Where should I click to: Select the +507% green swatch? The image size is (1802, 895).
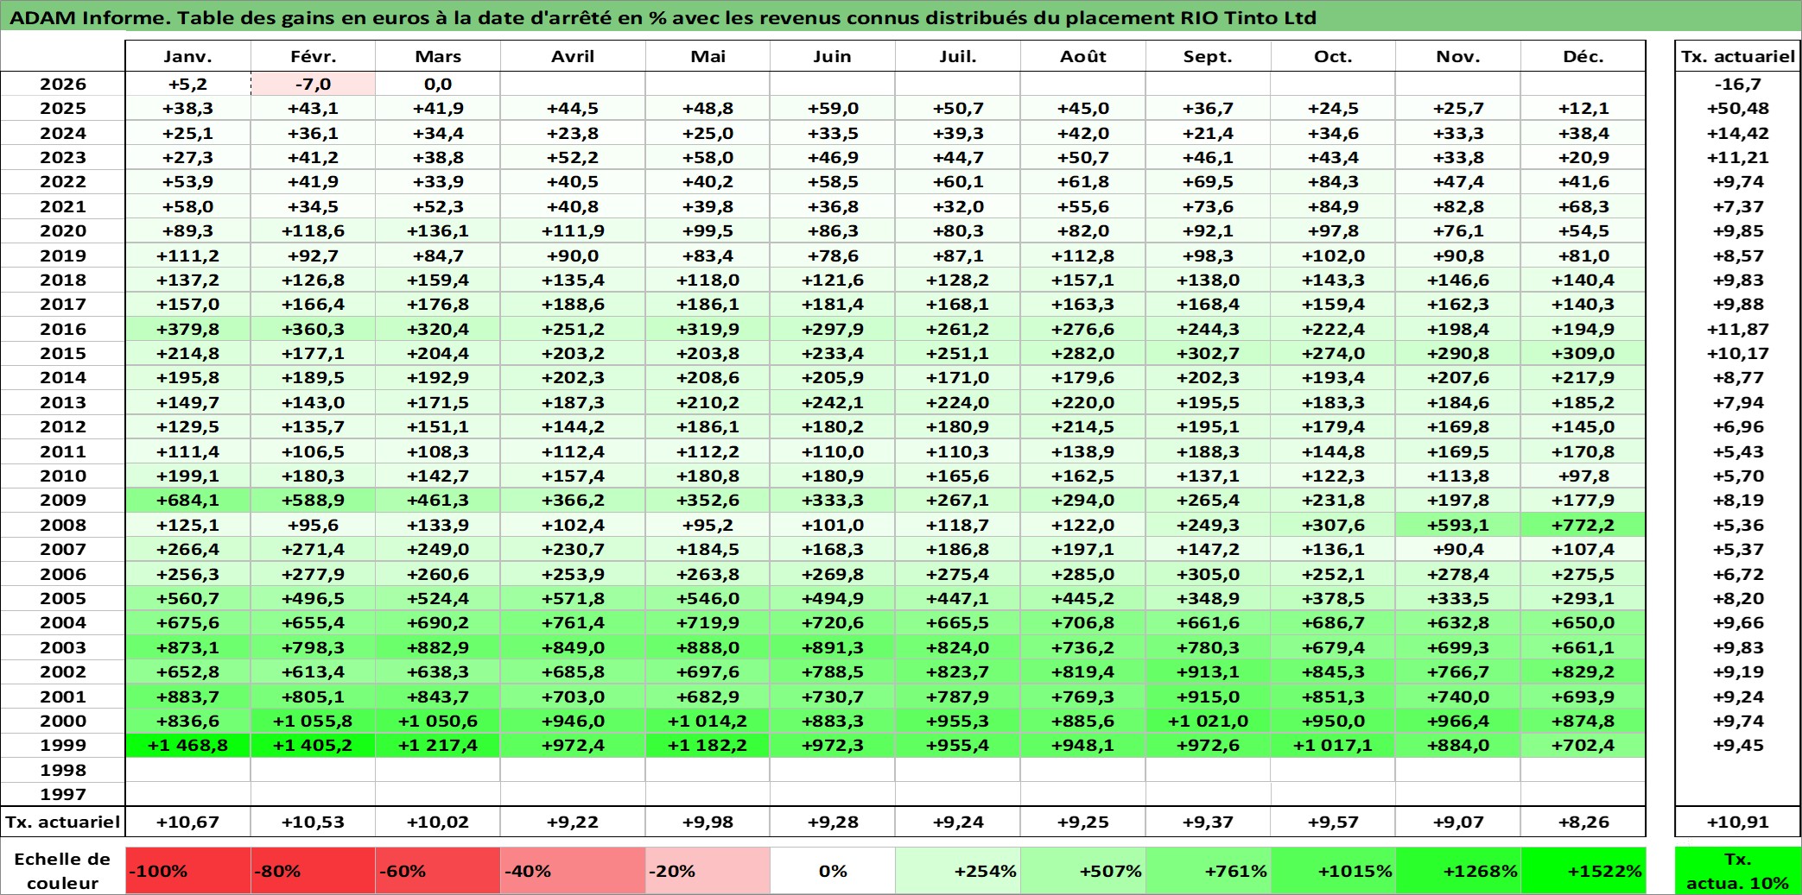(x=1083, y=871)
